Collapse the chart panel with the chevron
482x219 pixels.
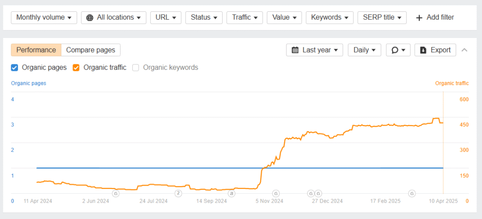click(x=465, y=50)
